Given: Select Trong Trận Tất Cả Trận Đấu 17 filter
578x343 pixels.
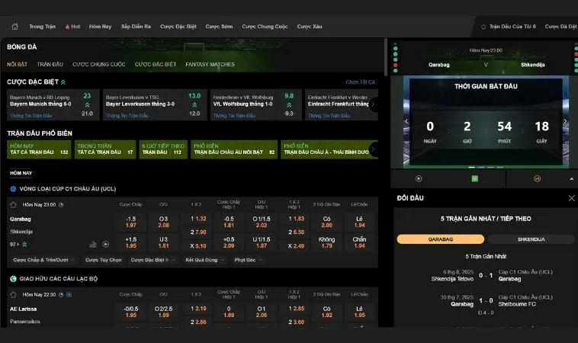Looking at the screenshot, I should [x=105, y=149].
